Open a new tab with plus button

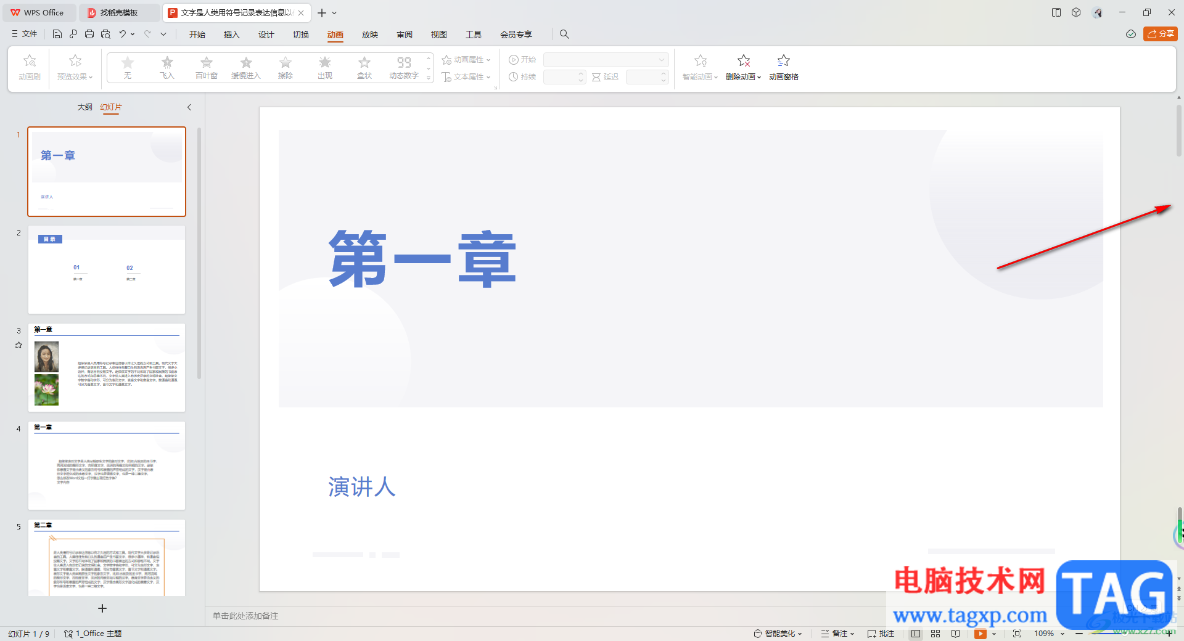322,13
